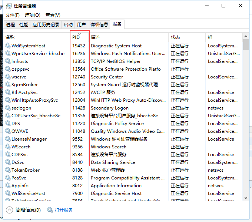Click the gear icon beside WinHttpAutoProxySvc
252x222 pixels.
(x=7, y=100)
